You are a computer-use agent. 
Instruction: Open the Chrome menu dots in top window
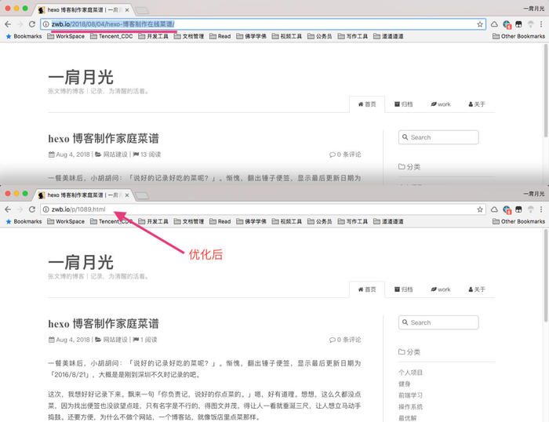541,24
